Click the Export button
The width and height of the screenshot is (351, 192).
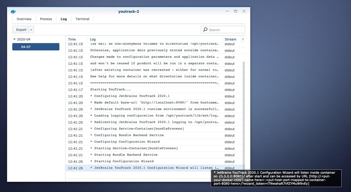point(21,30)
